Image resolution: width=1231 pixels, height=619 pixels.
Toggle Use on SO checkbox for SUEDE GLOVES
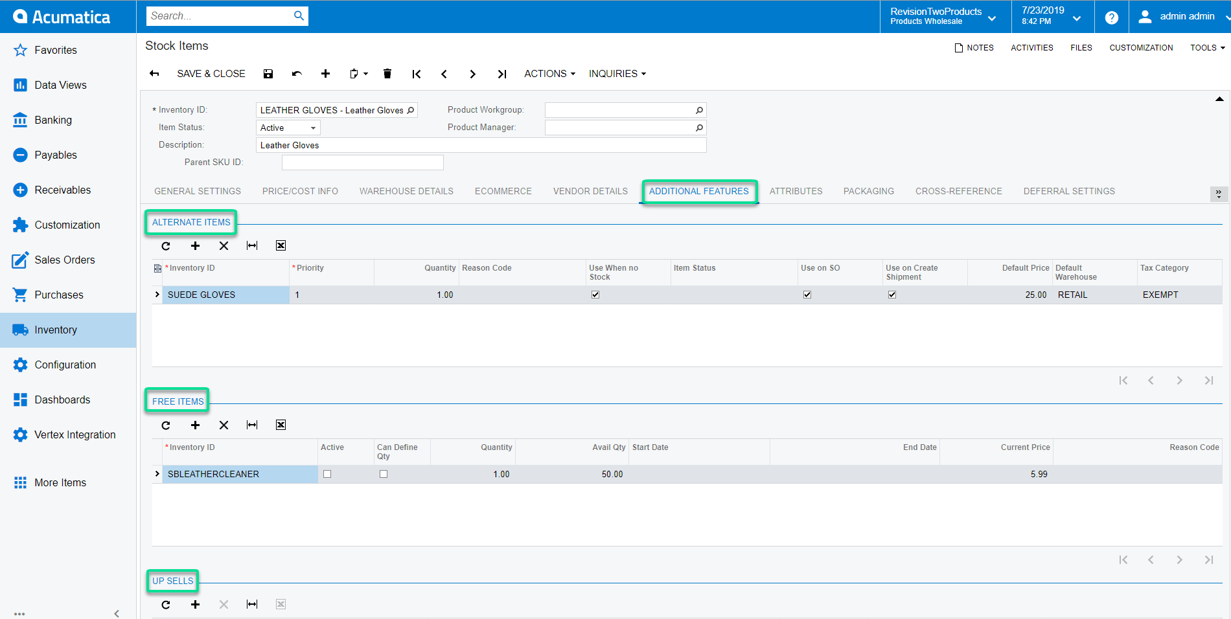point(807,295)
